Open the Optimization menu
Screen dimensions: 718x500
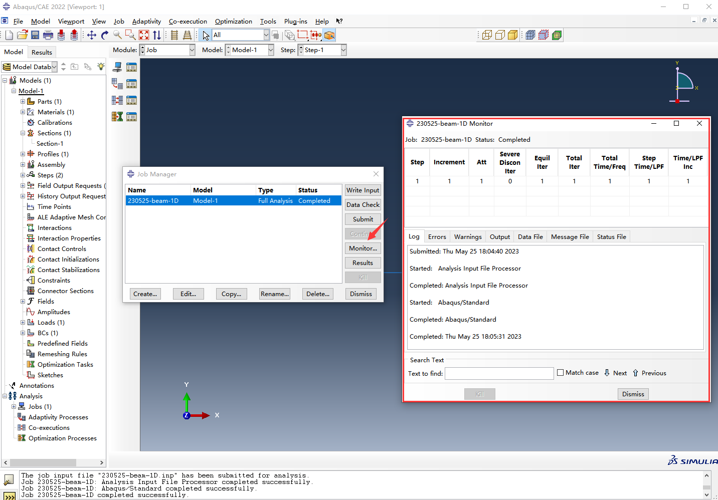pyautogui.click(x=233, y=22)
